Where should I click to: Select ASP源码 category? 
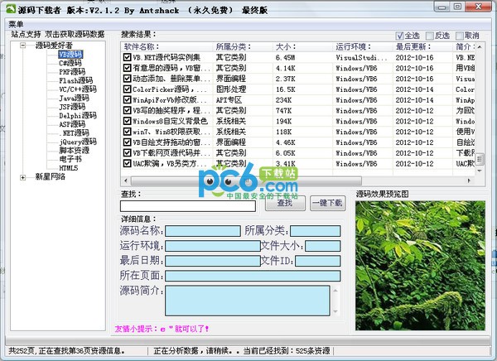pyautogui.click(x=72, y=124)
